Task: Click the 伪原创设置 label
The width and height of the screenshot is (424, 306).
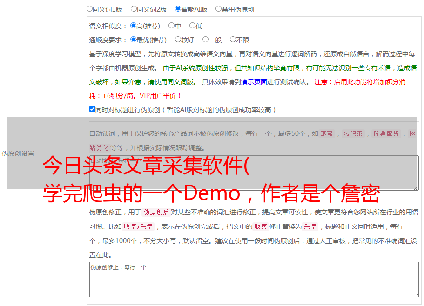Action: 18,153
